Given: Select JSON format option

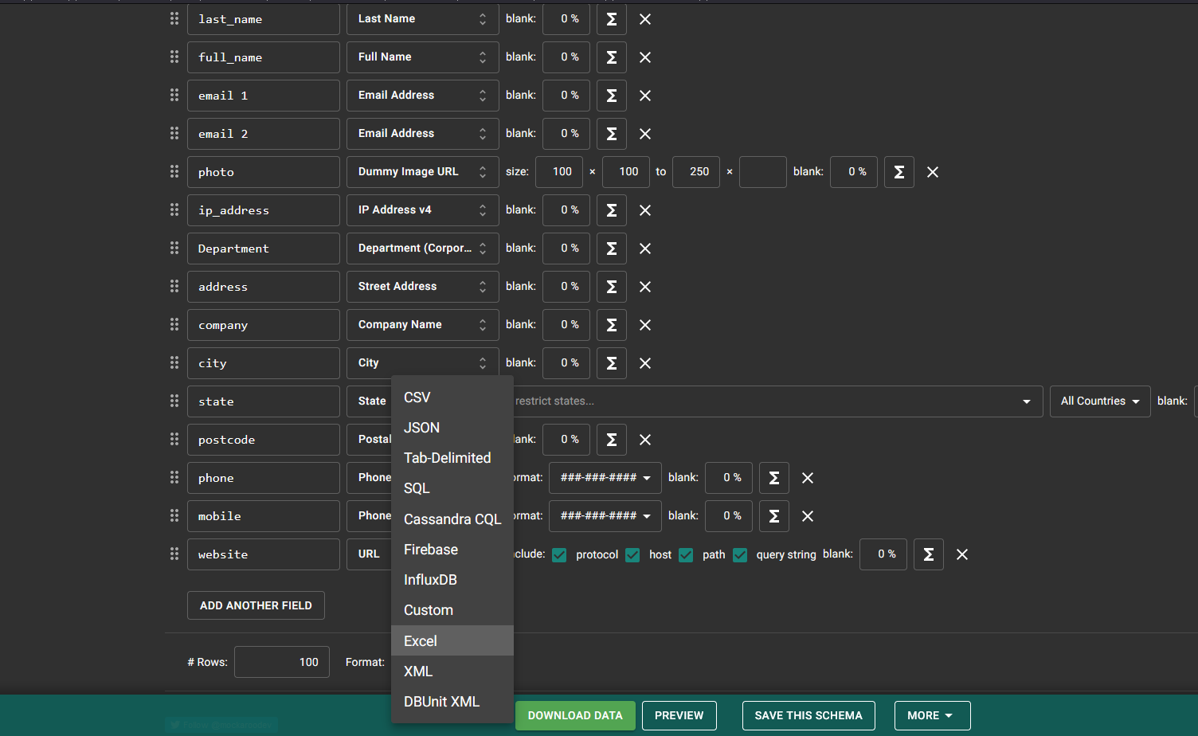Looking at the screenshot, I should pos(452,428).
